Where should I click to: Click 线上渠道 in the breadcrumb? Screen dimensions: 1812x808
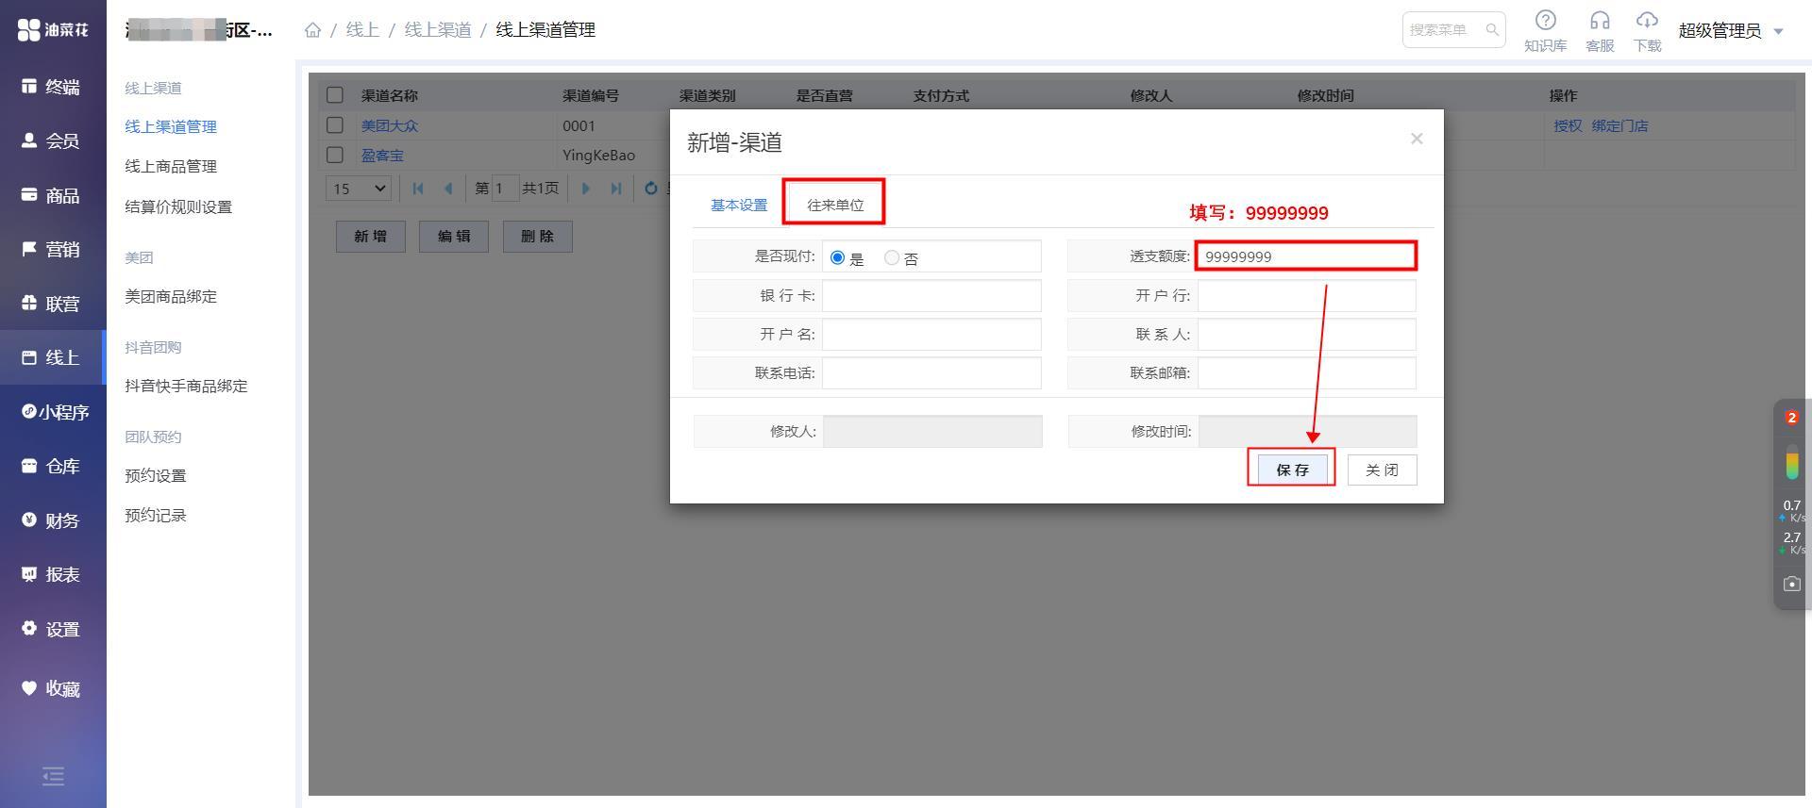click(438, 30)
